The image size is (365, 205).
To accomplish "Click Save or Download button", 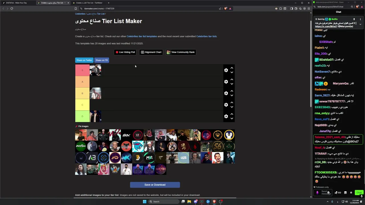I will pyautogui.click(x=155, y=185).
